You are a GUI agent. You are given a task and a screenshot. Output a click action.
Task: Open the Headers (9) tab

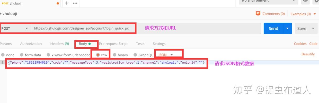click(59, 44)
